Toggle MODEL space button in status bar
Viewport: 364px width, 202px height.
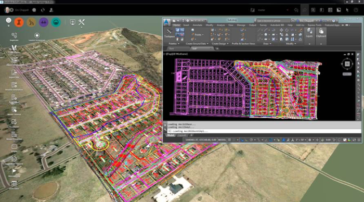(x=222, y=140)
